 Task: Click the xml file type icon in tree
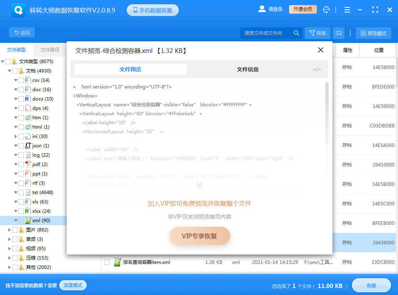coord(28,221)
